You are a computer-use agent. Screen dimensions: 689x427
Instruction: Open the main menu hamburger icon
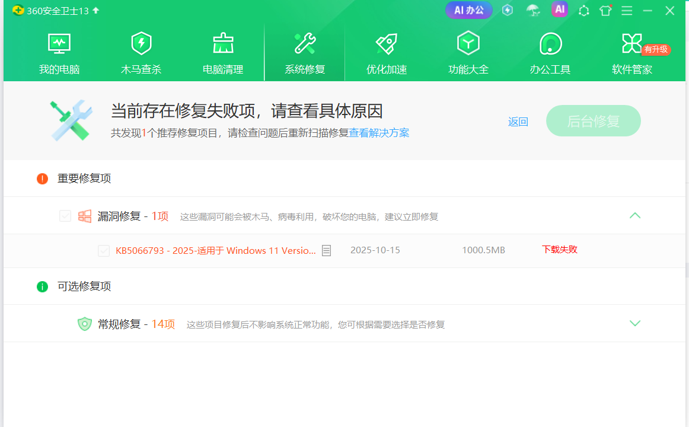[x=627, y=11]
